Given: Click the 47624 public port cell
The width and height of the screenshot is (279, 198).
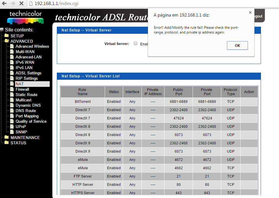Looking at the screenshot, I should (x=178, y=118).
